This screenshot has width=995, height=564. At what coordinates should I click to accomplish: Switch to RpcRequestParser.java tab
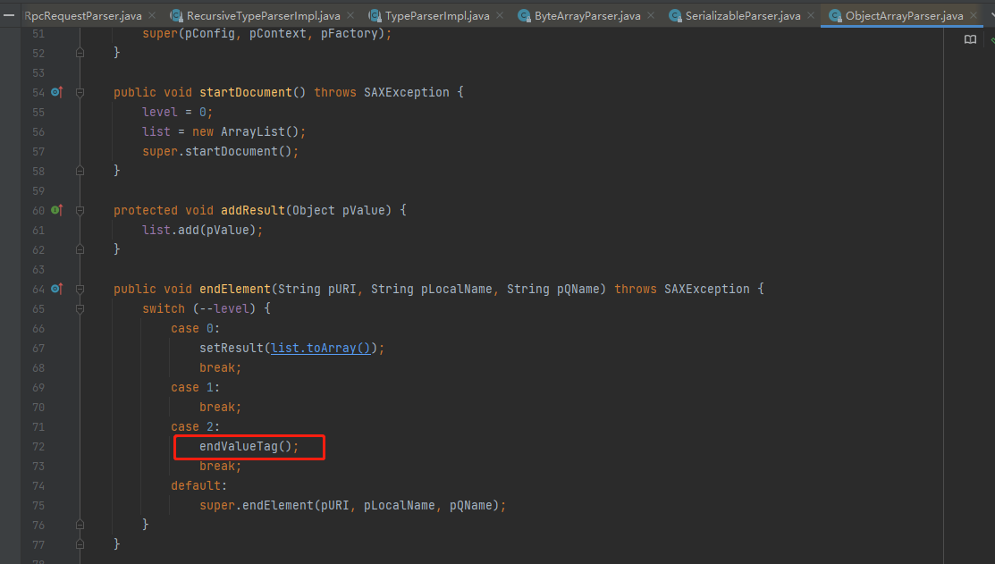point(83,15)
